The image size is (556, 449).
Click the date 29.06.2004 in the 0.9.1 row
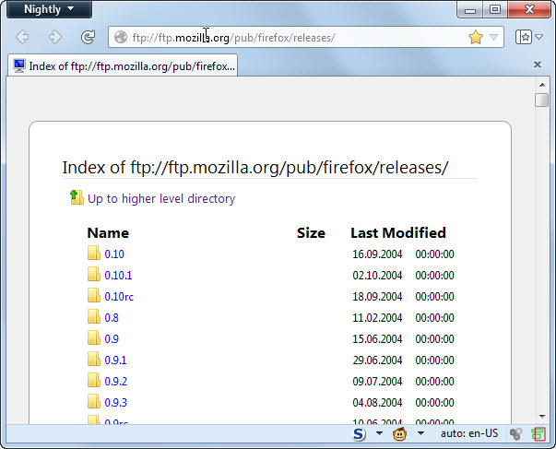coord(377,360)
